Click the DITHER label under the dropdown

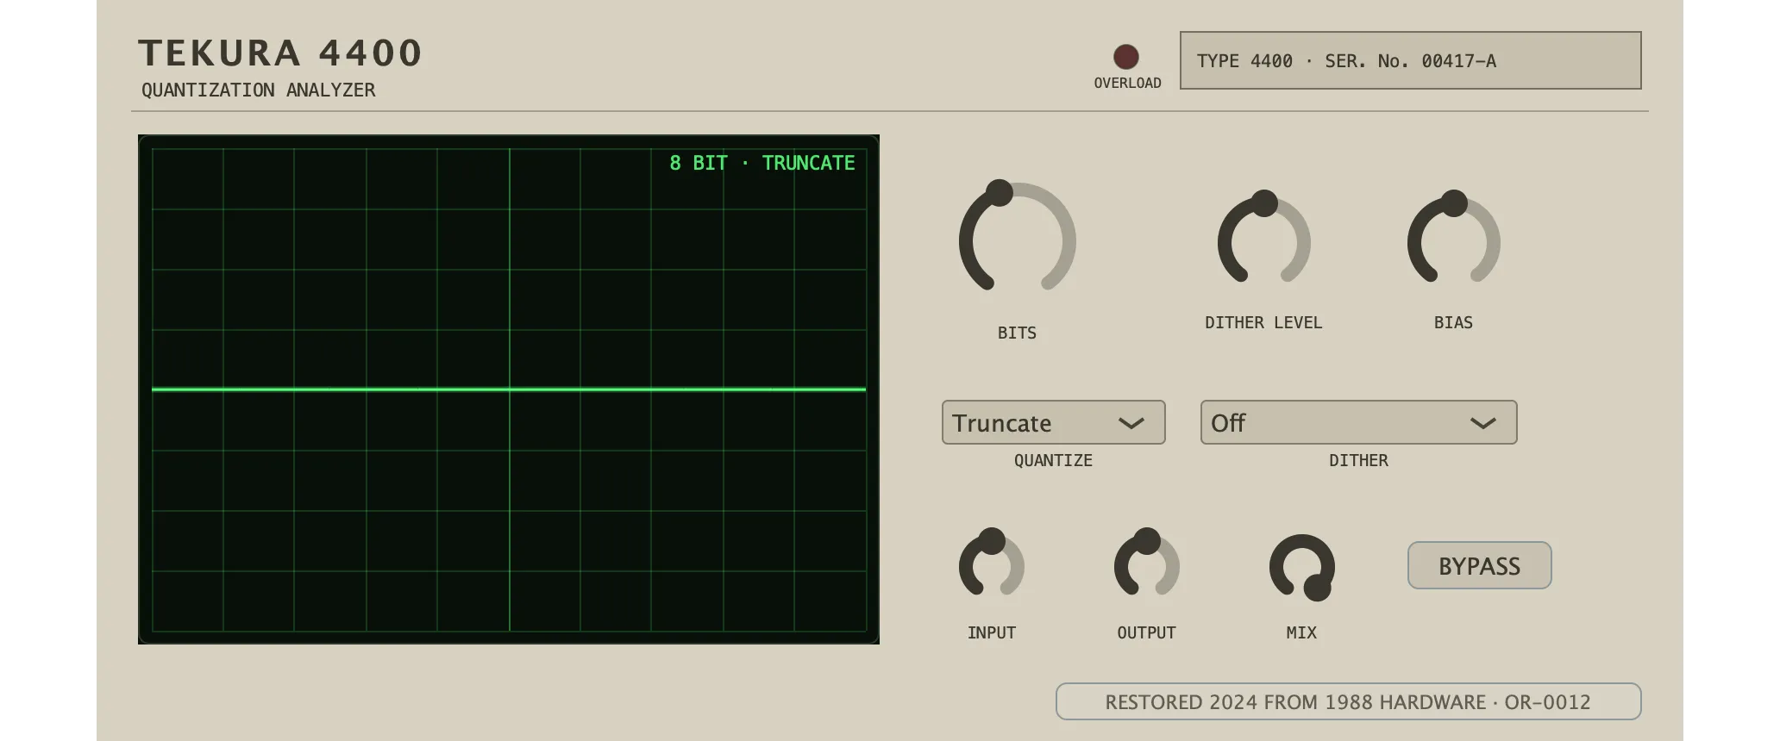pos(1358,460)
